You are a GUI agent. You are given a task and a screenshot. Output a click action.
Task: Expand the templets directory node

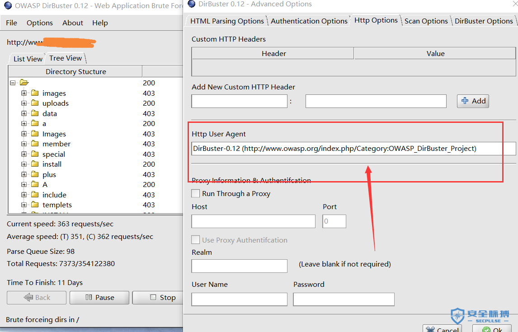click(x=24, y=205)
